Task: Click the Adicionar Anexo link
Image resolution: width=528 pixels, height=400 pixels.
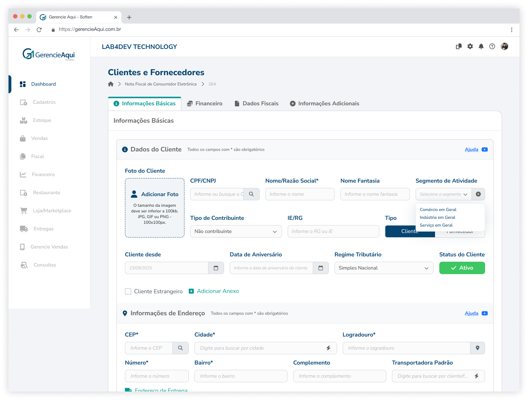Action: point(218,291)
